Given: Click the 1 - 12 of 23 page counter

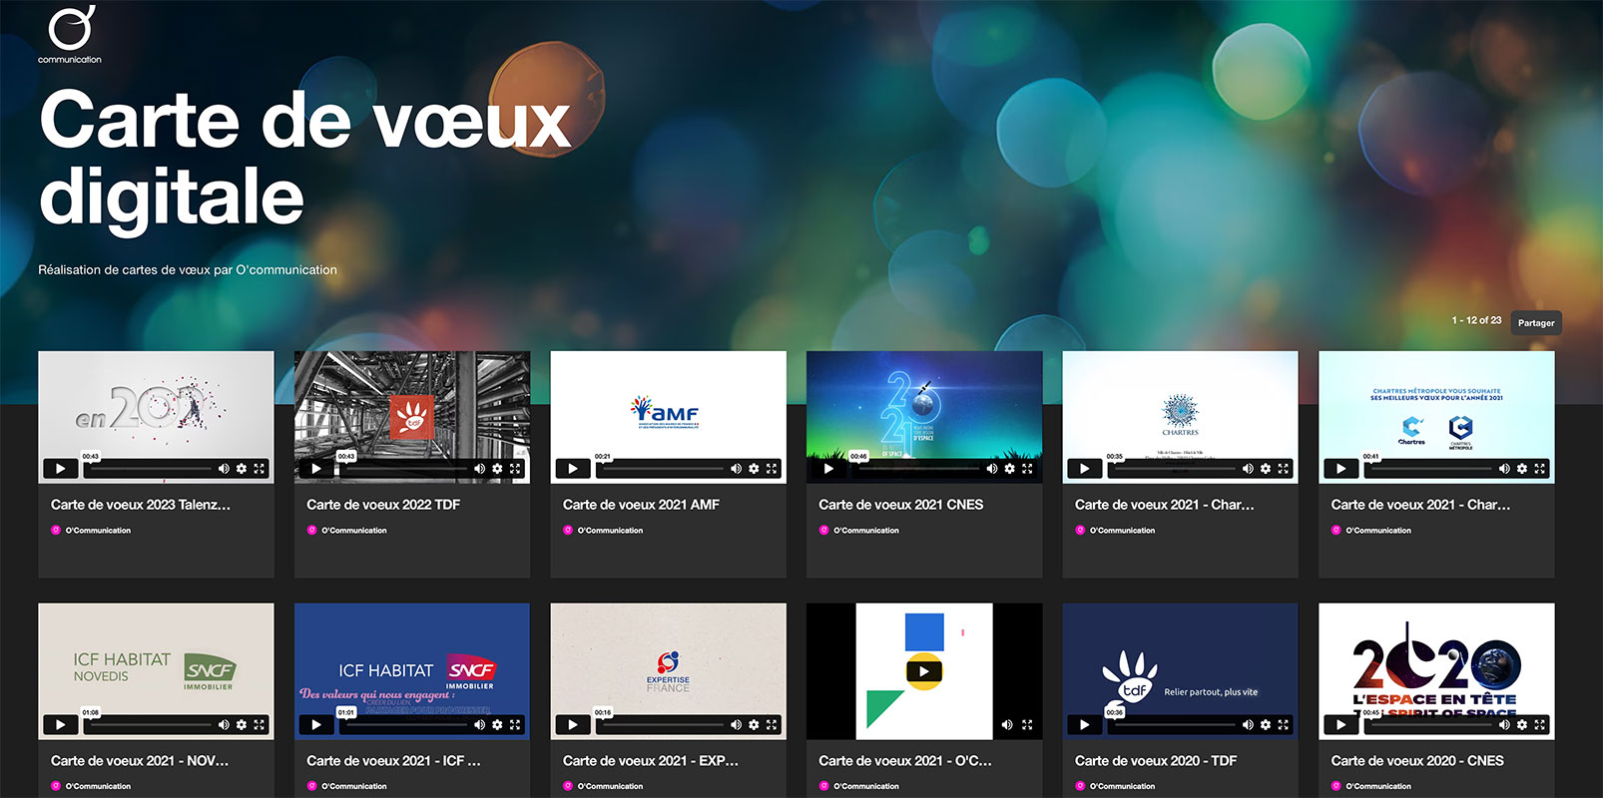Looking at the screenshot, I should pyautogui.click(x=1476, y=320).
